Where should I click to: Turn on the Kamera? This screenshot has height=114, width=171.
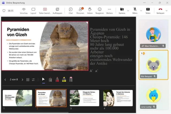pos(122,11)
